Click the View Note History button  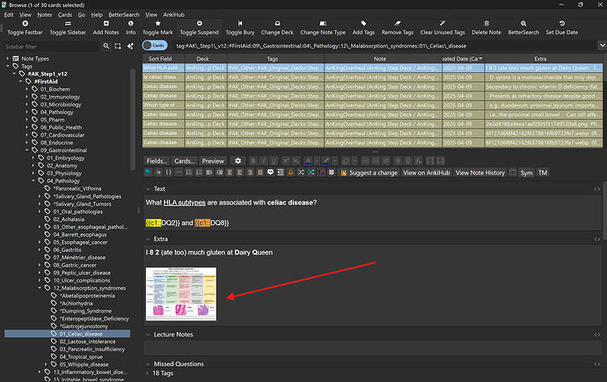[480, 173]
